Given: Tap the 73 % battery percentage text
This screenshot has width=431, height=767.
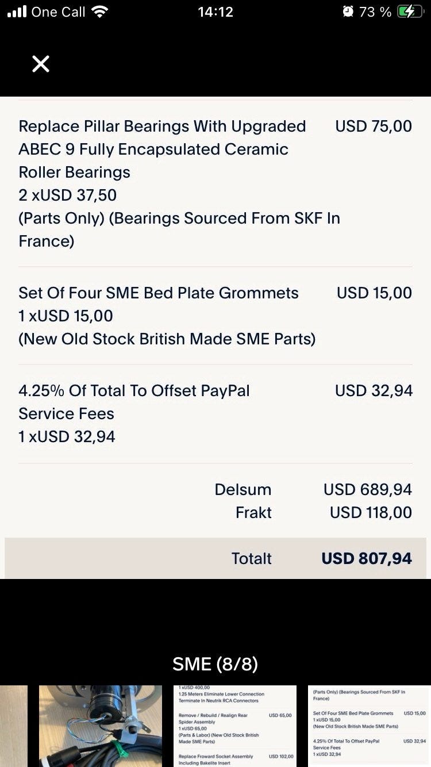Looking at the screenshot, I should 375,11.
